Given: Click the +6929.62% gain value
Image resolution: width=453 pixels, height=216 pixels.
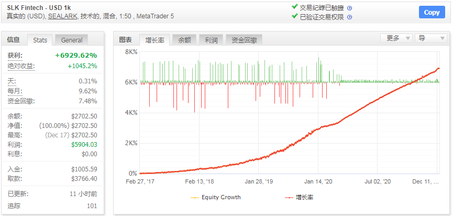Looking at the screenshot, I should (76, 55).
